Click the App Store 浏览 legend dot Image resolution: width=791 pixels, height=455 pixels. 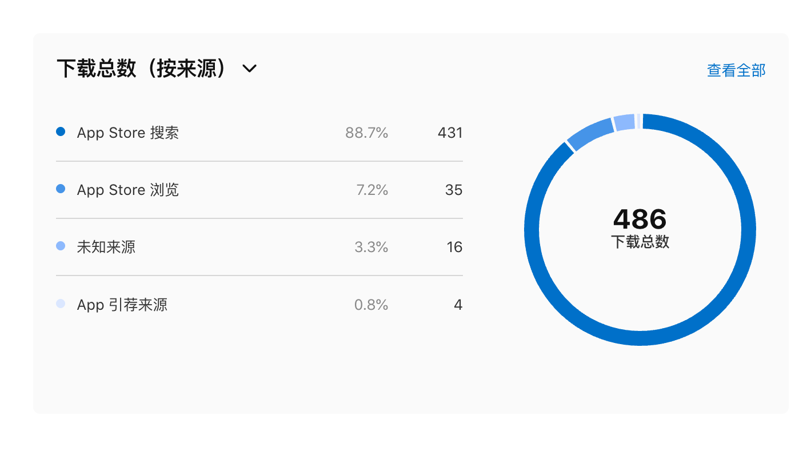click(x=61, y=189)
